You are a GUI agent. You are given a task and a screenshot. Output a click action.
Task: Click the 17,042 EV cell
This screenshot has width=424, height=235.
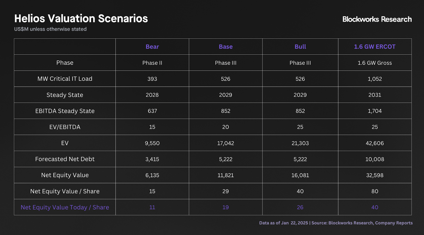pos(226,143)
